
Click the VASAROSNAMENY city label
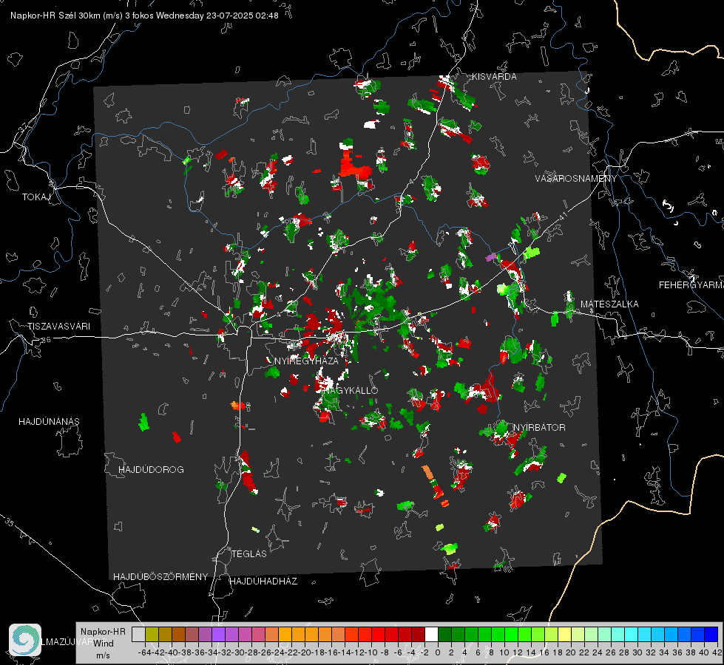coord(576,178)
